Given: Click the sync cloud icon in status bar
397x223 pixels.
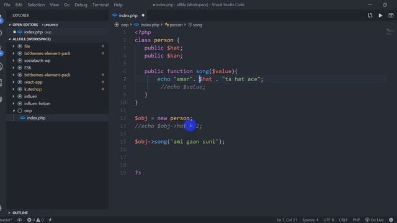Looking at the screenshot, I should click(19, 220).
